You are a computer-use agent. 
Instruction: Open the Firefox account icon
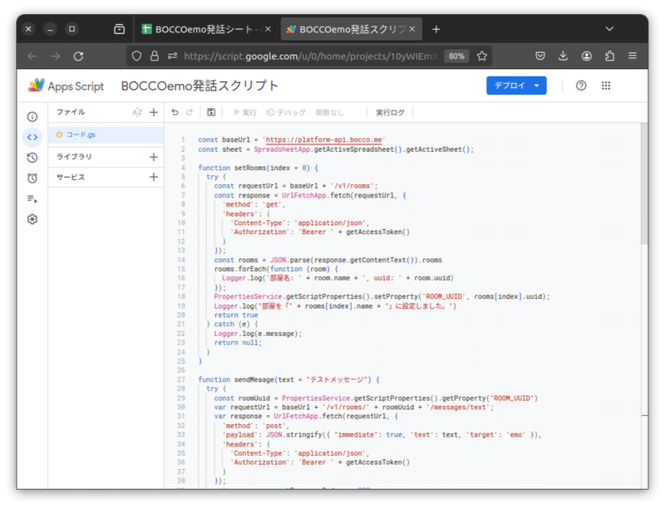pyautogui.click(x=587, y=56)
